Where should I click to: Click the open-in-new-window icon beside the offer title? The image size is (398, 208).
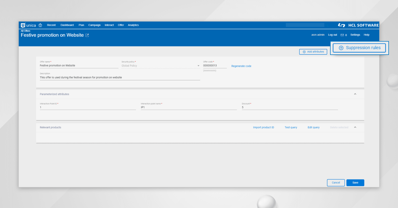click(x=87, y=35)
